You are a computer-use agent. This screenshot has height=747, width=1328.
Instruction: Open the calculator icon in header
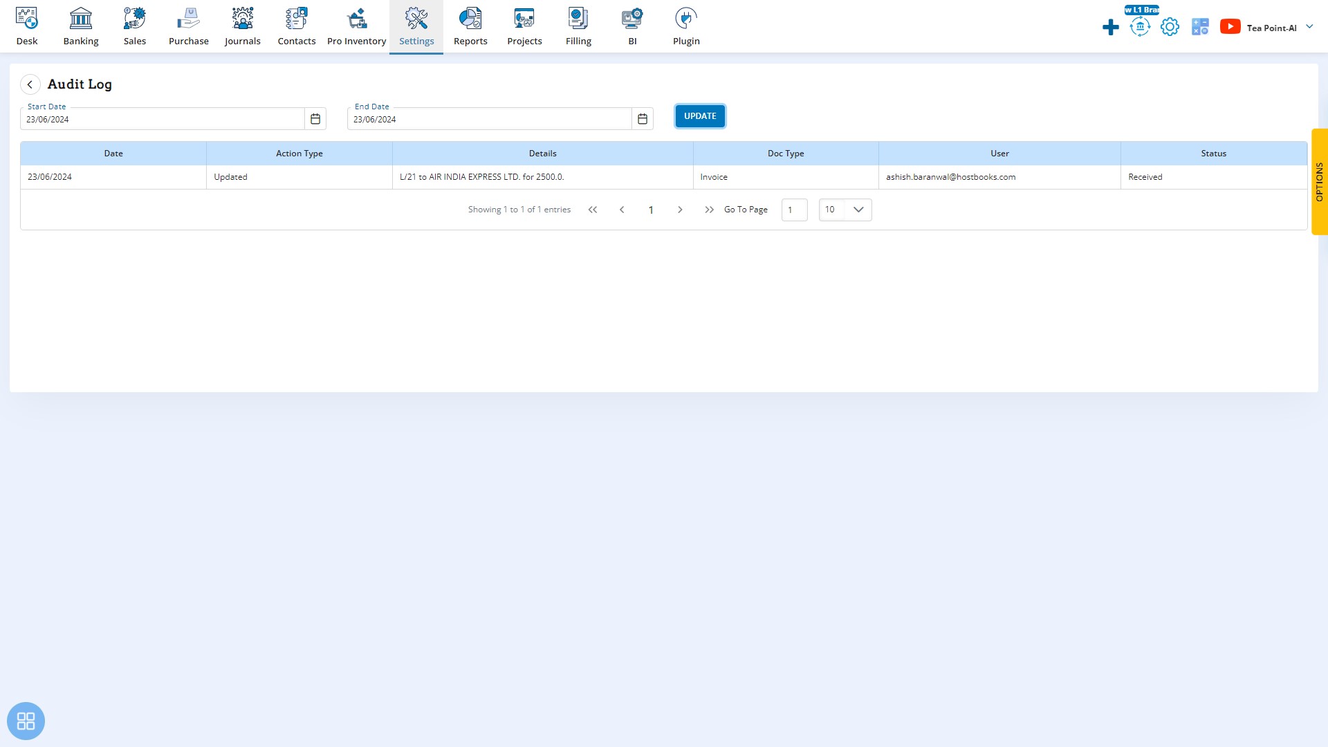(1200, 27)
